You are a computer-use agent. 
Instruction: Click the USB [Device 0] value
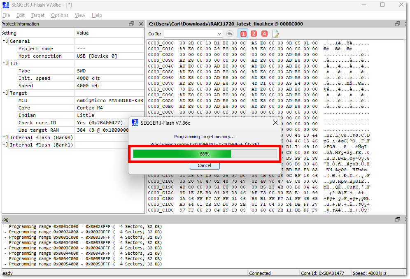coord(97,56)
